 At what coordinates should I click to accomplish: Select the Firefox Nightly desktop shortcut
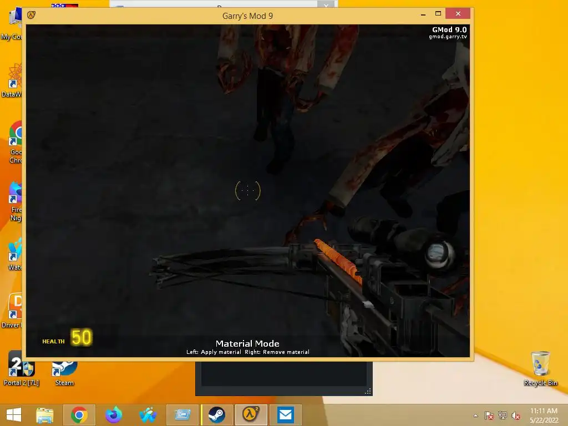point(14,201)
